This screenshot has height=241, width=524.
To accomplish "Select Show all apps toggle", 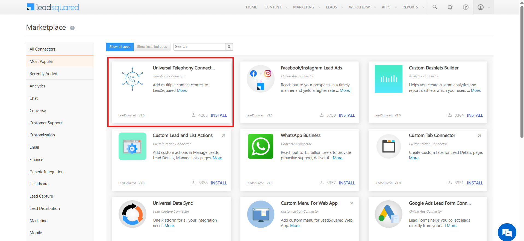I will [120, 47].
